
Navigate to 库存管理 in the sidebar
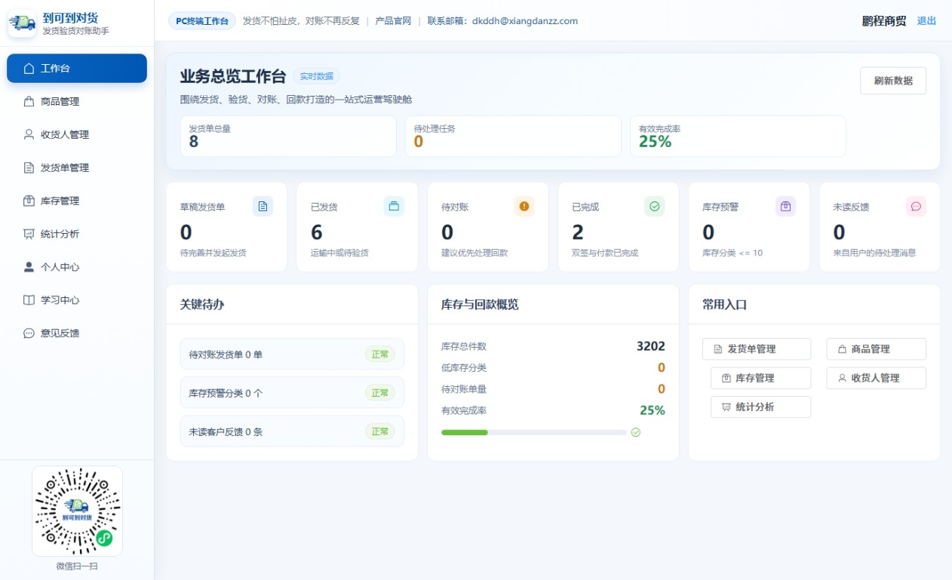[x=77, y=201]
